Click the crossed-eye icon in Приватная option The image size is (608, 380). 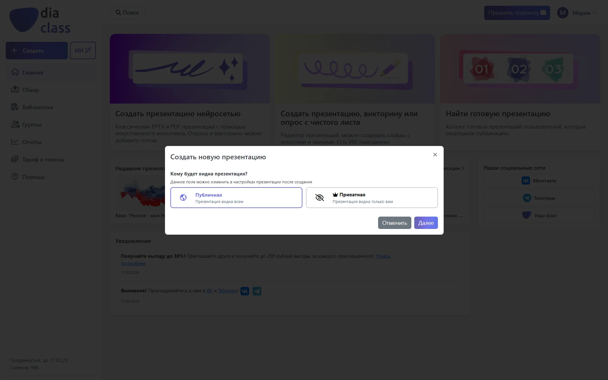click(320, 198)
